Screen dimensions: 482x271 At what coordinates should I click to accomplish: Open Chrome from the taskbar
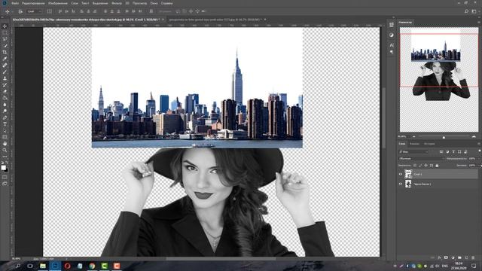tap(92, 266)
